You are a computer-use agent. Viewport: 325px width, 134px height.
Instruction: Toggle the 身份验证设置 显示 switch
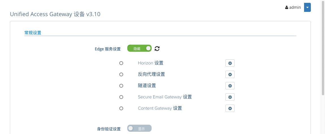(139, 128)
